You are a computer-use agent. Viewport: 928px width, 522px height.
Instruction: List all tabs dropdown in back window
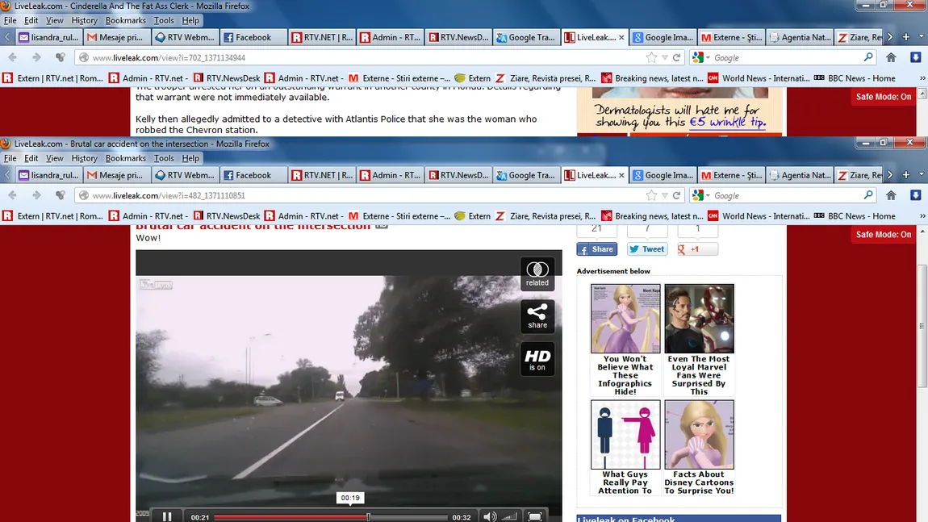pyautogui.click(x=921, y=37)
